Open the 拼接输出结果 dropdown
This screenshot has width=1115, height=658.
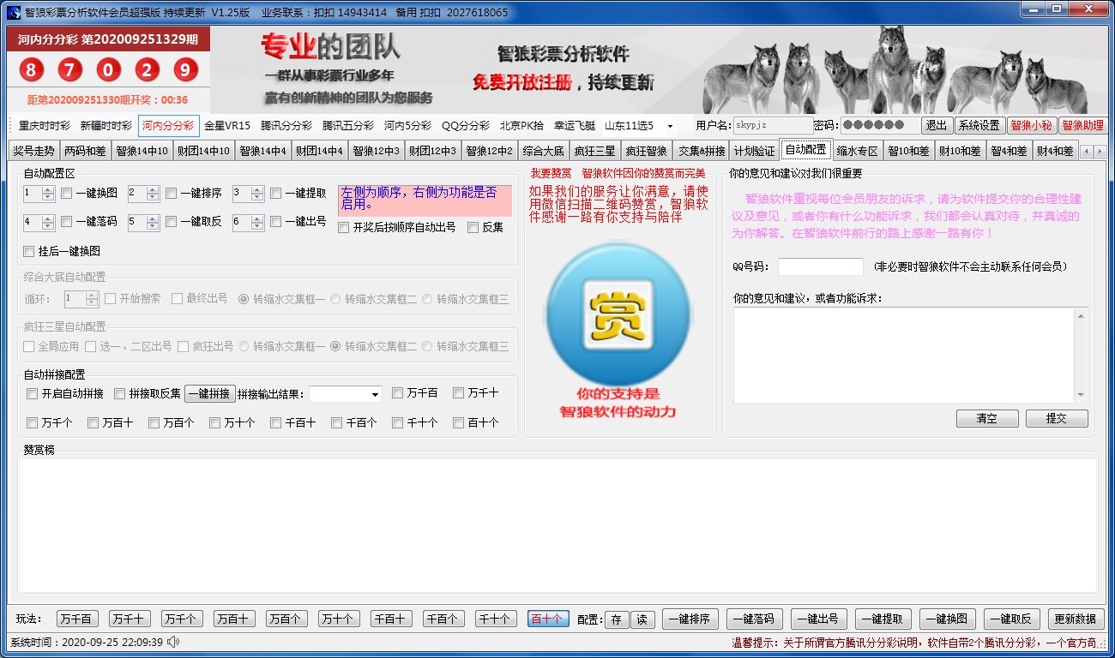(376, 395)
